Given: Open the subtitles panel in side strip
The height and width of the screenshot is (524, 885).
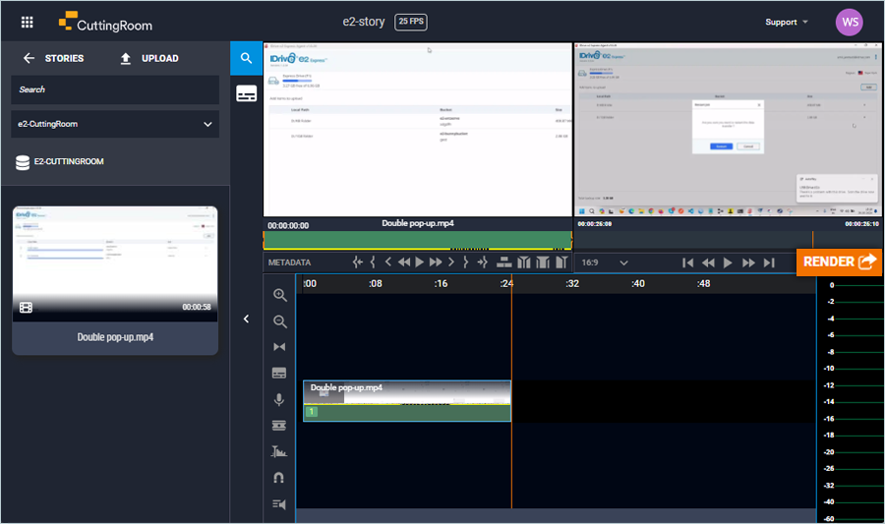Looking at the screenshot, I should click(x=246, y=93).
